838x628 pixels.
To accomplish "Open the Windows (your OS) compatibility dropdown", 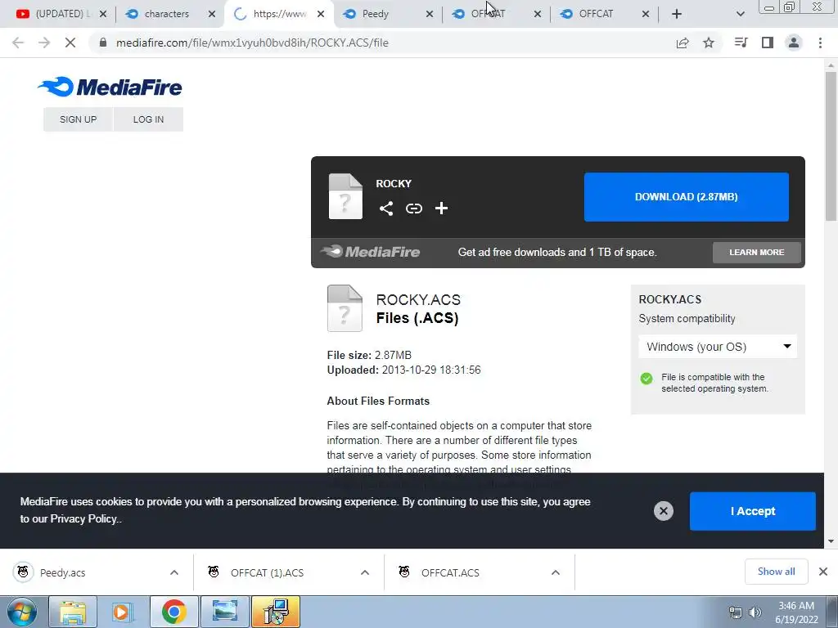I will [x=718, y=347].
